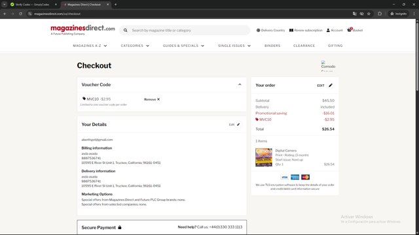Click the magazinesdirect.com logo
The height and width of the screenshot is (235, 419).
(x=82, y=30)
